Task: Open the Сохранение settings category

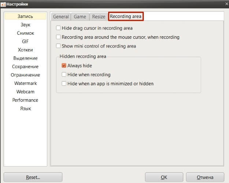Action: [x=25, y=67]
